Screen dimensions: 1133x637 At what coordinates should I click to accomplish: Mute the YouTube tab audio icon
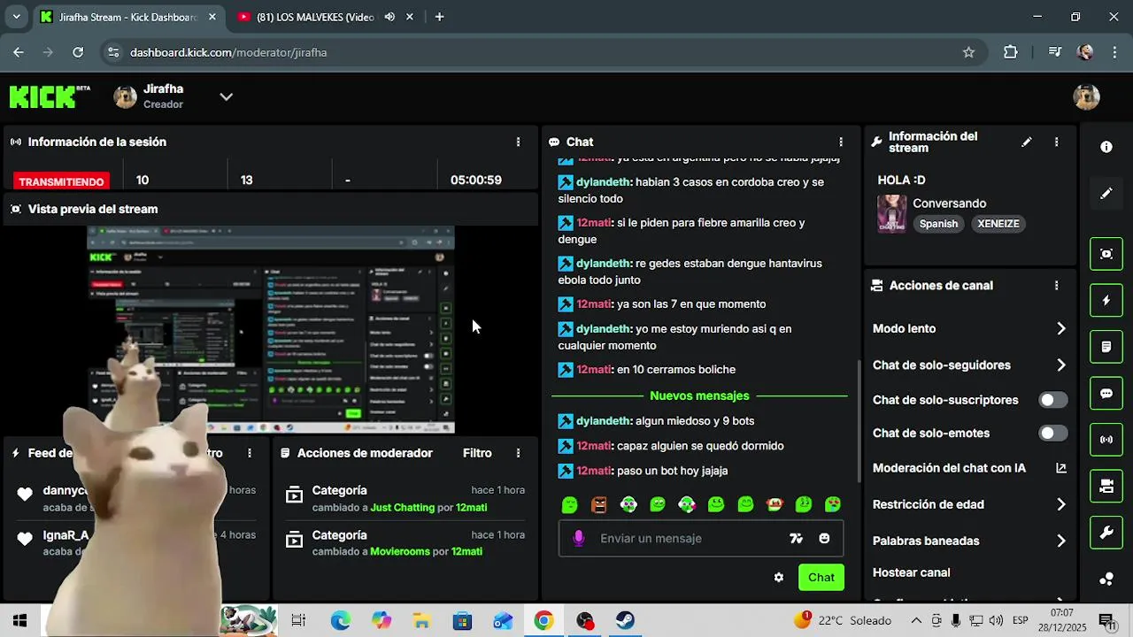point(389,17)
